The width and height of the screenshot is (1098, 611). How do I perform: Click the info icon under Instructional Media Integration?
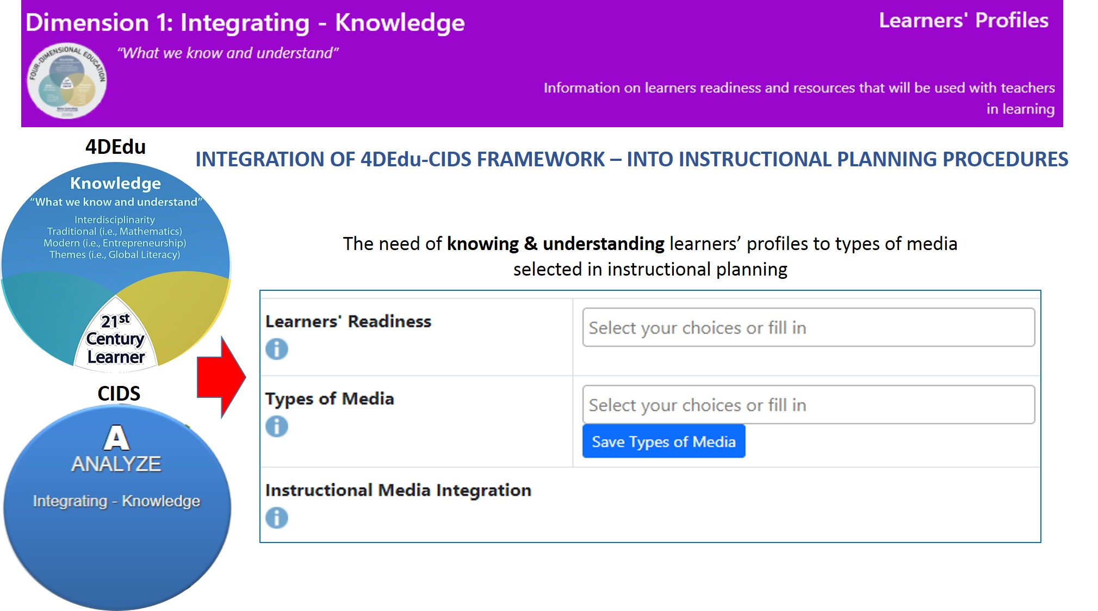(x=277, y=518)
